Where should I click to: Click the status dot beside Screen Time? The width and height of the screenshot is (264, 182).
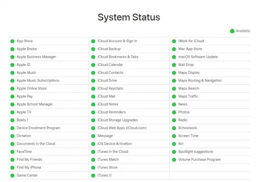tap(174, 136)
